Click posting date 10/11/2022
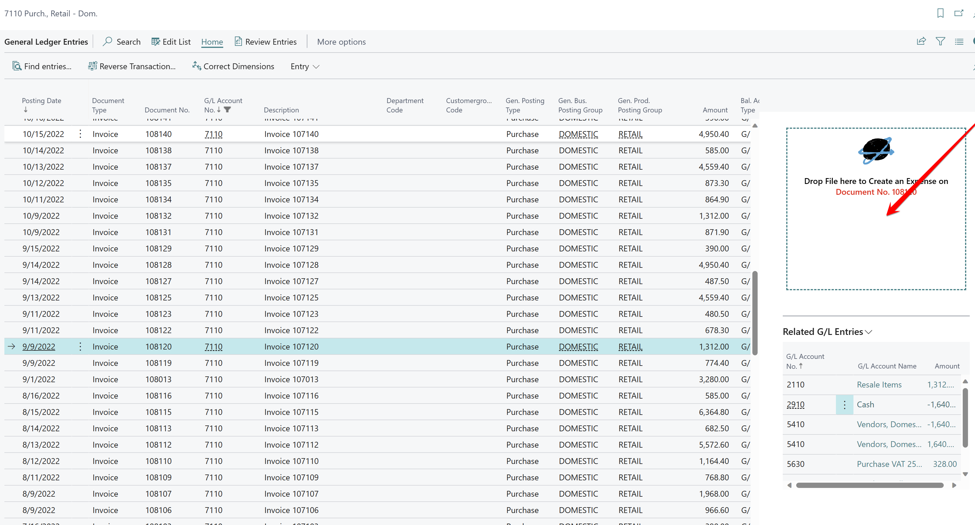Image resolution: width=975 pixels, height=525 pixels. click(x=43, y=200)
